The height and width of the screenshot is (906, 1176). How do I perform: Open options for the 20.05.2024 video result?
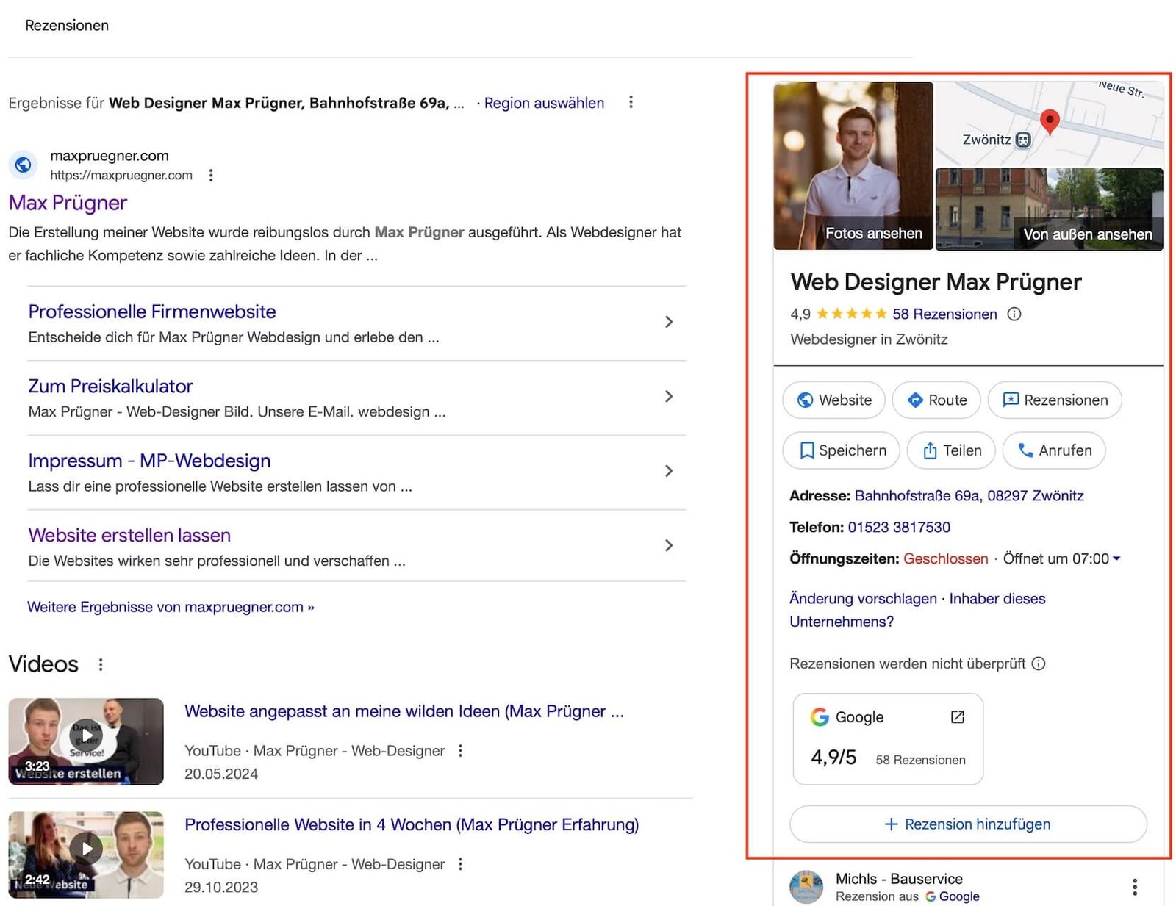(x=460, y=751)
